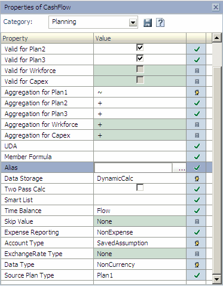The image size is (223, 286).
Task: Click the status checkmark for Source Plan Type
Action: click(197, 275)
